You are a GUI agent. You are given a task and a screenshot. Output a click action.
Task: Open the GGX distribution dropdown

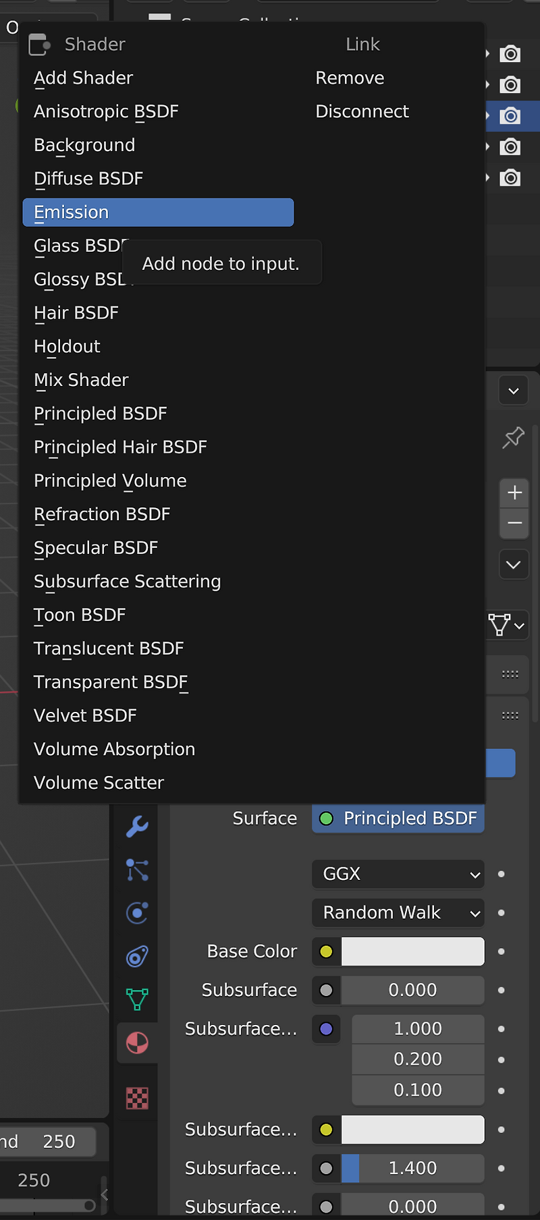click(398, 874)
